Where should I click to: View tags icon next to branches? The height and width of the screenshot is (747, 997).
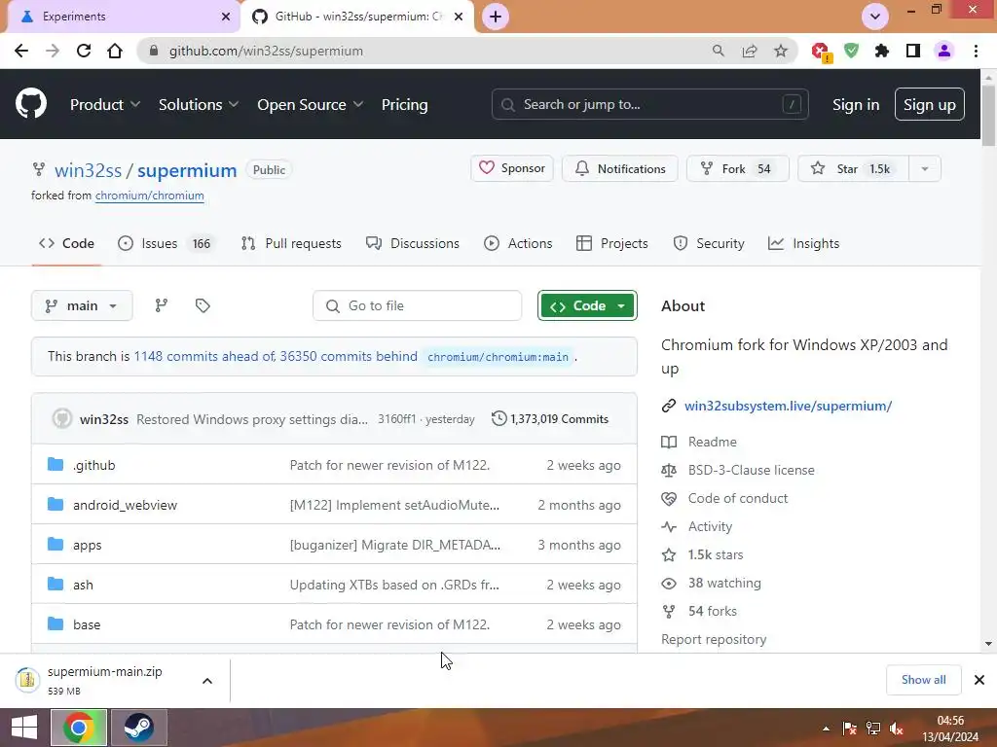(x=203, y=305)
